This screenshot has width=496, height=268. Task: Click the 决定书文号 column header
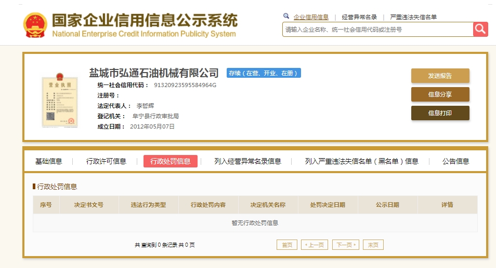point(89,205)
